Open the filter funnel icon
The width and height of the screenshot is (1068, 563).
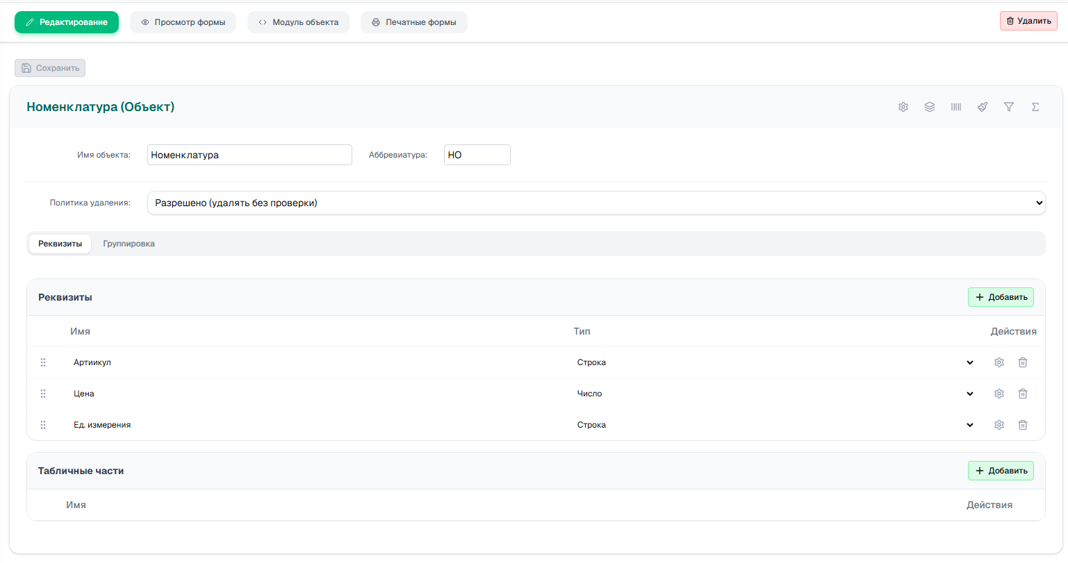point(1009,107)
